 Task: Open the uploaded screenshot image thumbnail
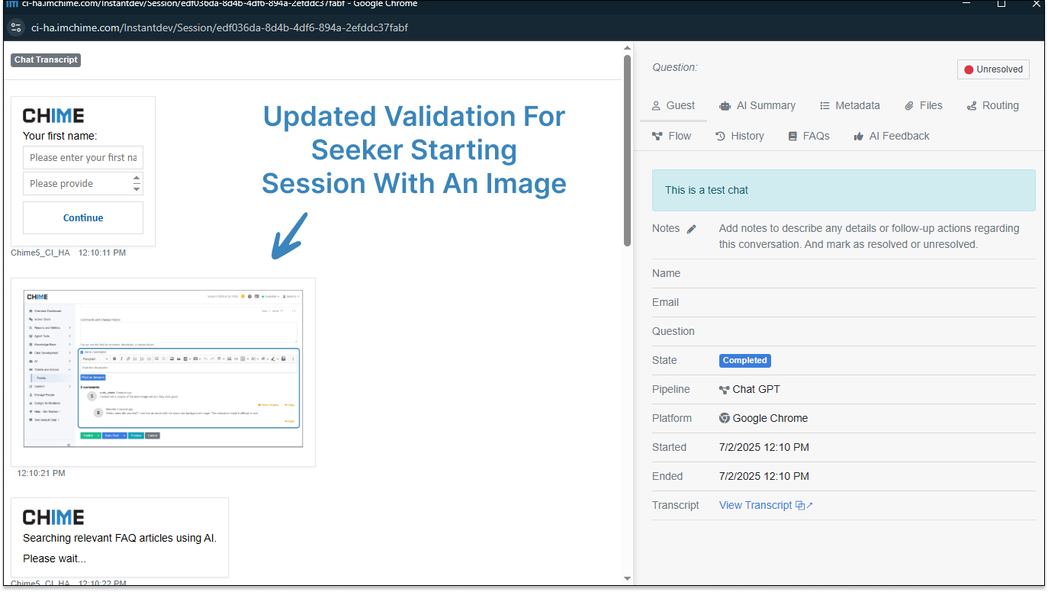163,369
